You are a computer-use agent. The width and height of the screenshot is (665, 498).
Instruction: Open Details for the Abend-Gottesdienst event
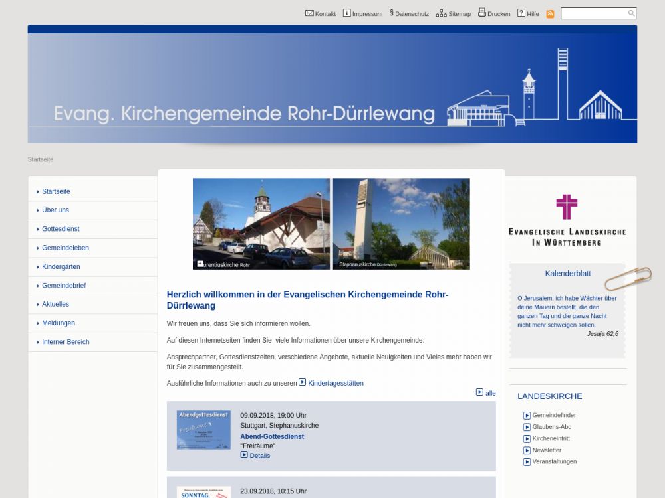point(259,456)
